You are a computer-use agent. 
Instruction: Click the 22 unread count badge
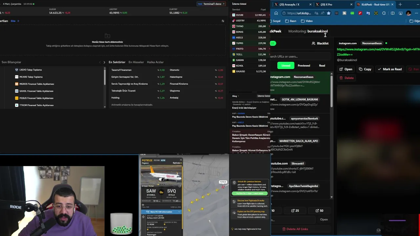tap(272, 43)
